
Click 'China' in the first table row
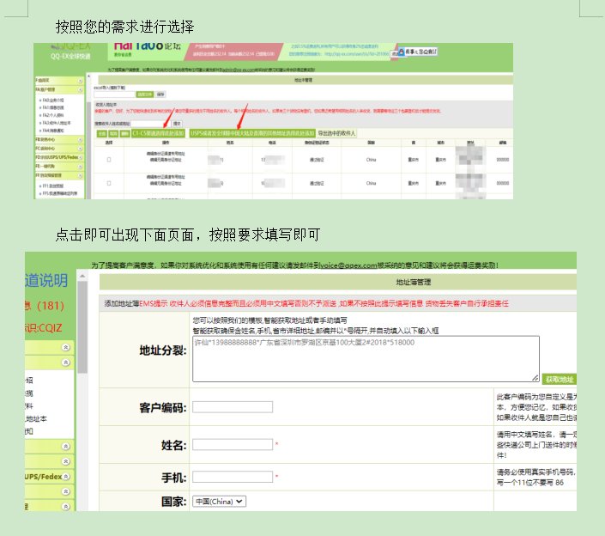click(372, 160)
